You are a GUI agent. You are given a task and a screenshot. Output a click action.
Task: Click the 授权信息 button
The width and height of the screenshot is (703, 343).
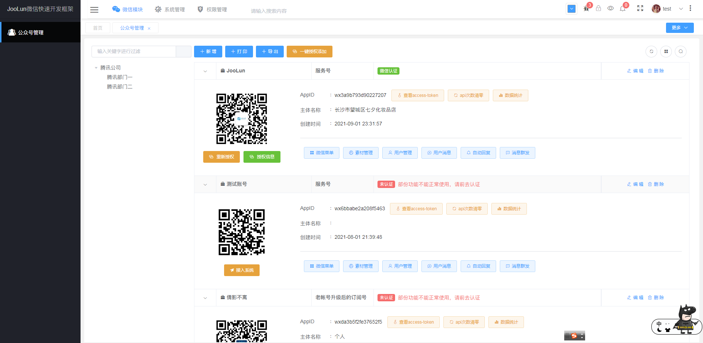(262, 157)
